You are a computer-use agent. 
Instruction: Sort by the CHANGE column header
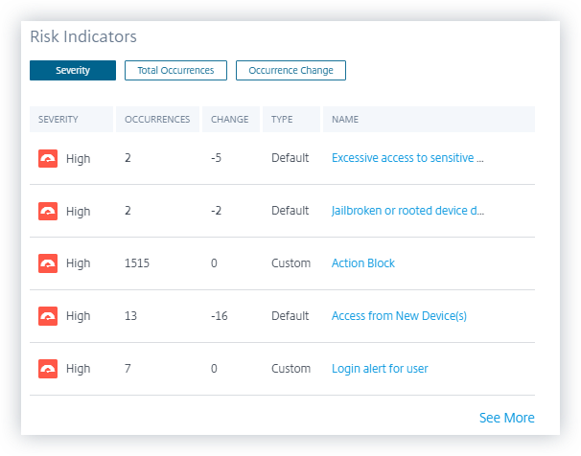pos(229,120)
